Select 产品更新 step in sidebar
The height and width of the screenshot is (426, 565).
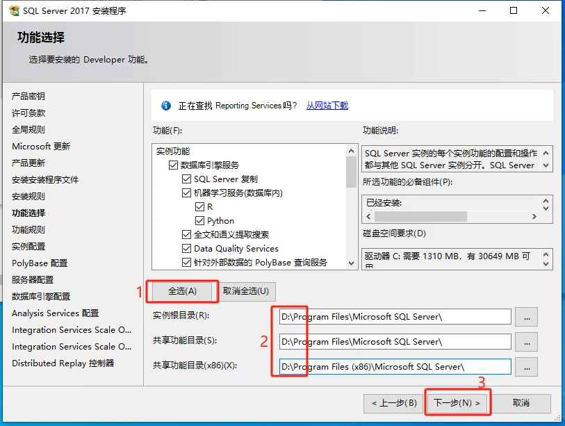coord(28,163)
